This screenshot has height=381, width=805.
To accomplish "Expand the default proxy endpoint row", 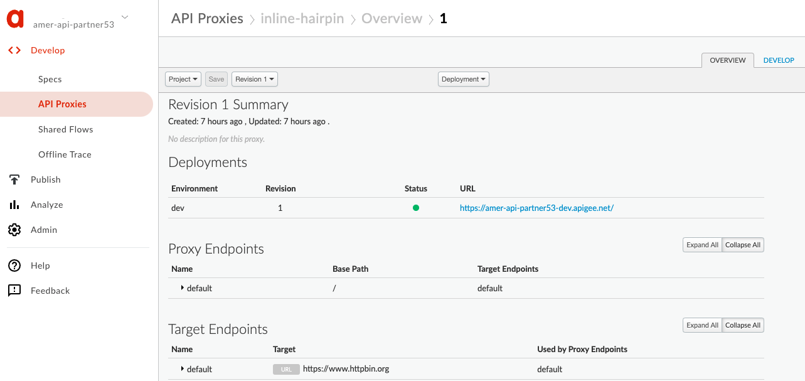I will [x=182, y=288].
